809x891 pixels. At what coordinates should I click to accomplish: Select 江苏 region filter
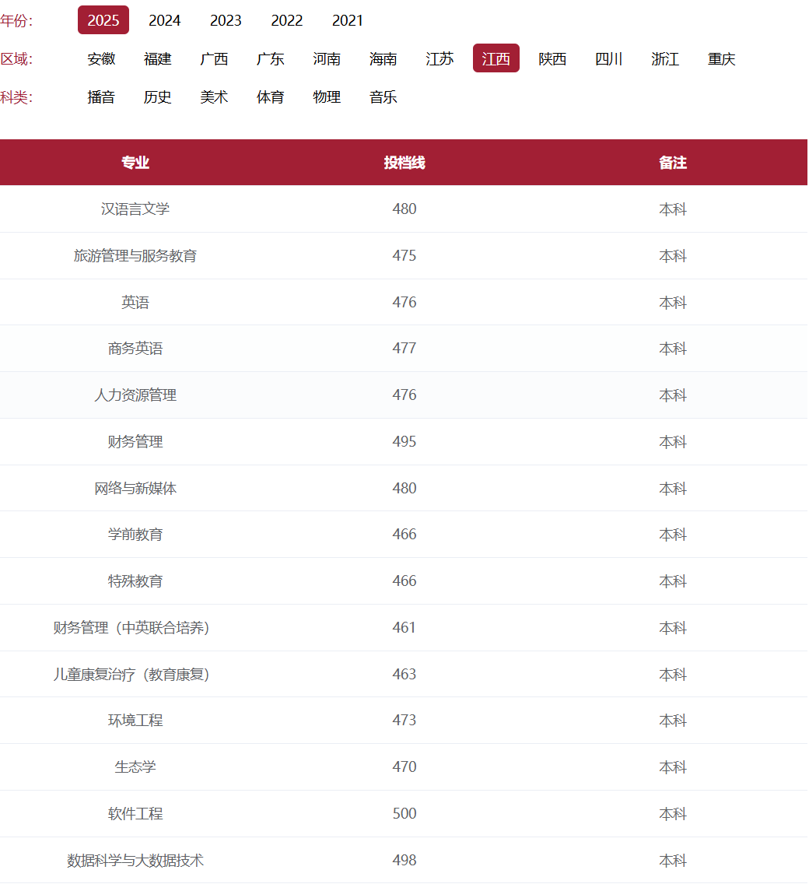click(440, 58)
